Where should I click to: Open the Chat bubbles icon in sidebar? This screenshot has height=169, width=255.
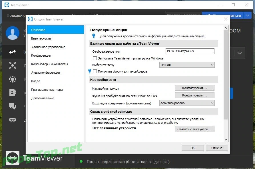point(13,106)
